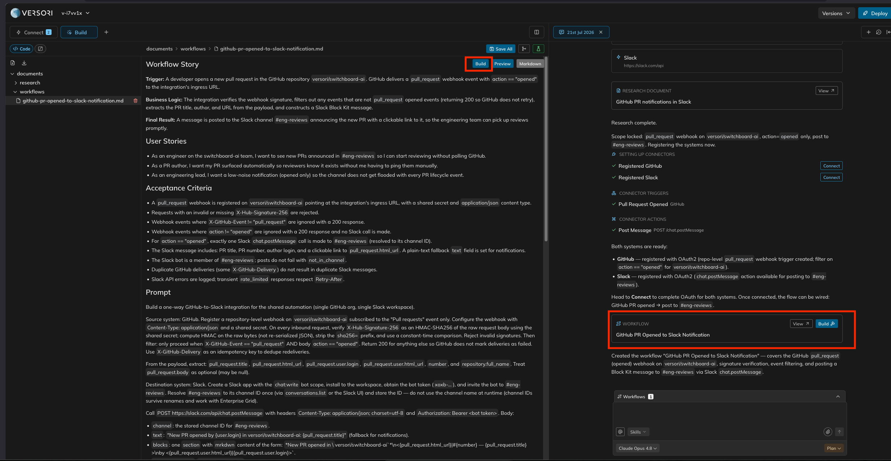Image resolution: width=891 pixels, height=461 pixels.
Task: Click the Research Document file icon
Action: tap(619, 91)
